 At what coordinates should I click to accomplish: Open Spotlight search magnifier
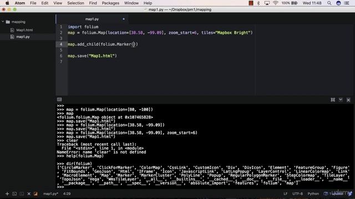[329, 3]
